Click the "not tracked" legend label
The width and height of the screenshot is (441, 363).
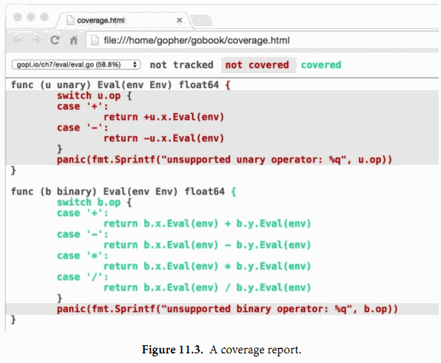(181, 65)
